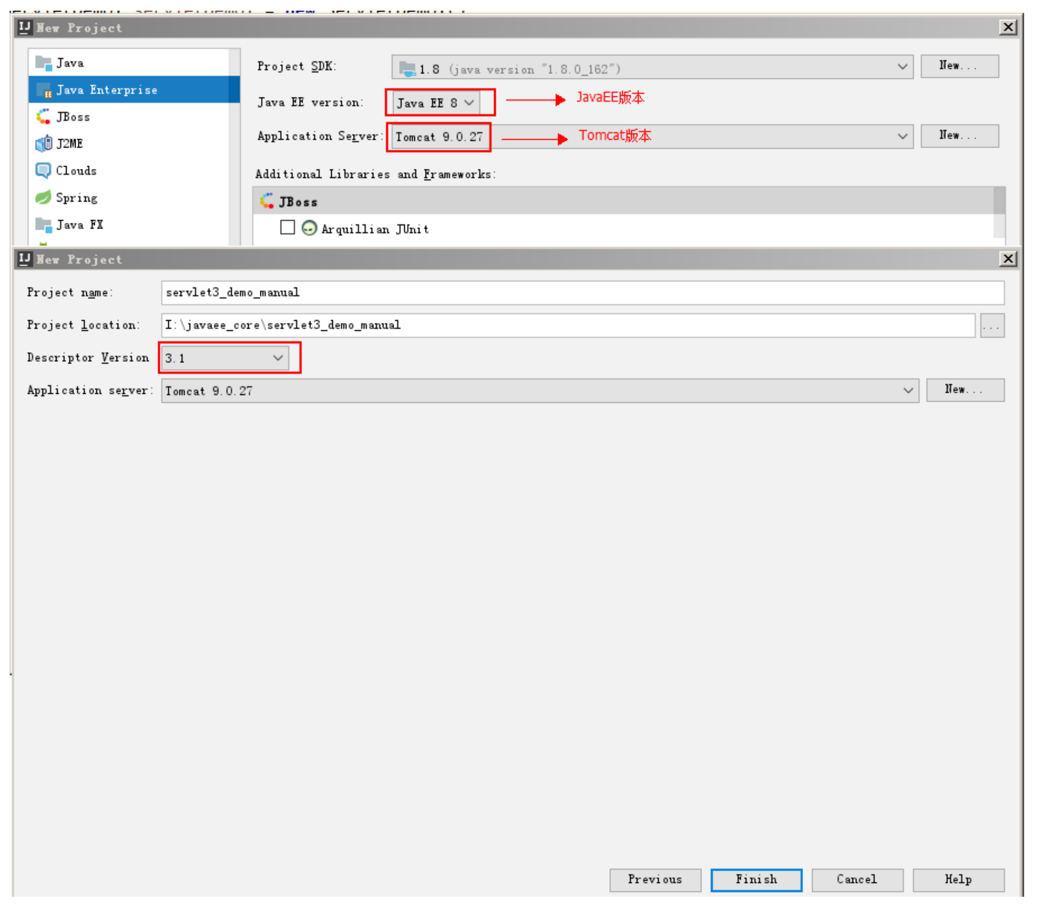Browse project location with ellipsis button
This screenshot has height=909, width=1063.
click(992, 326)
